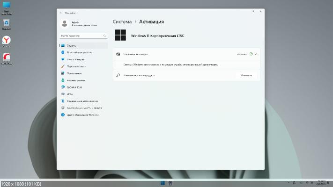This screenshot has height=187, width=333.
Task: Open Центр обновления Windows
Action: point(84,115)
